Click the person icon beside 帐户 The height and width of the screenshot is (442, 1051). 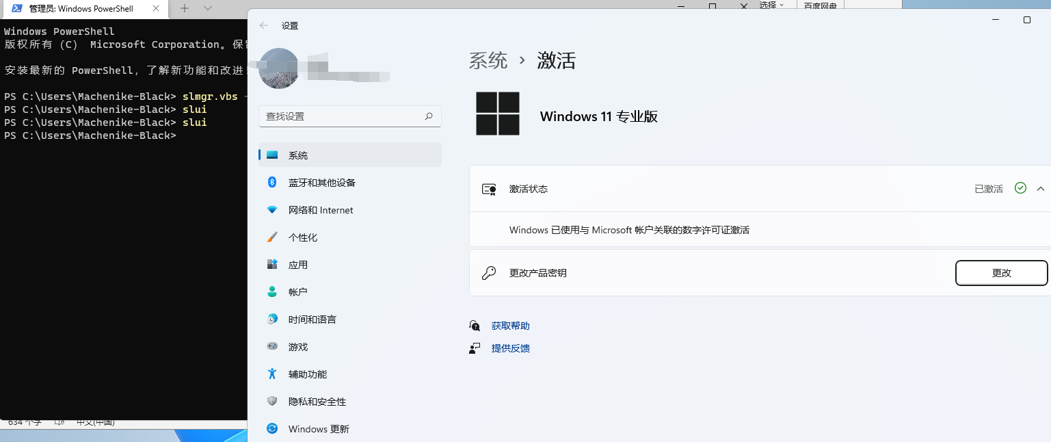272,291
